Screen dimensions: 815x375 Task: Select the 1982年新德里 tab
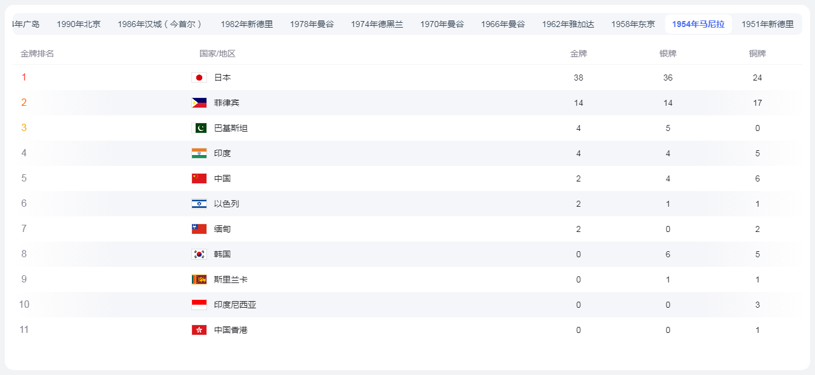[247, 24]
